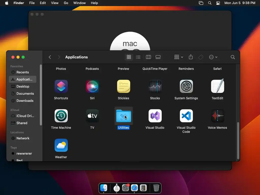Launch the Siri app icon

point(92,86)
